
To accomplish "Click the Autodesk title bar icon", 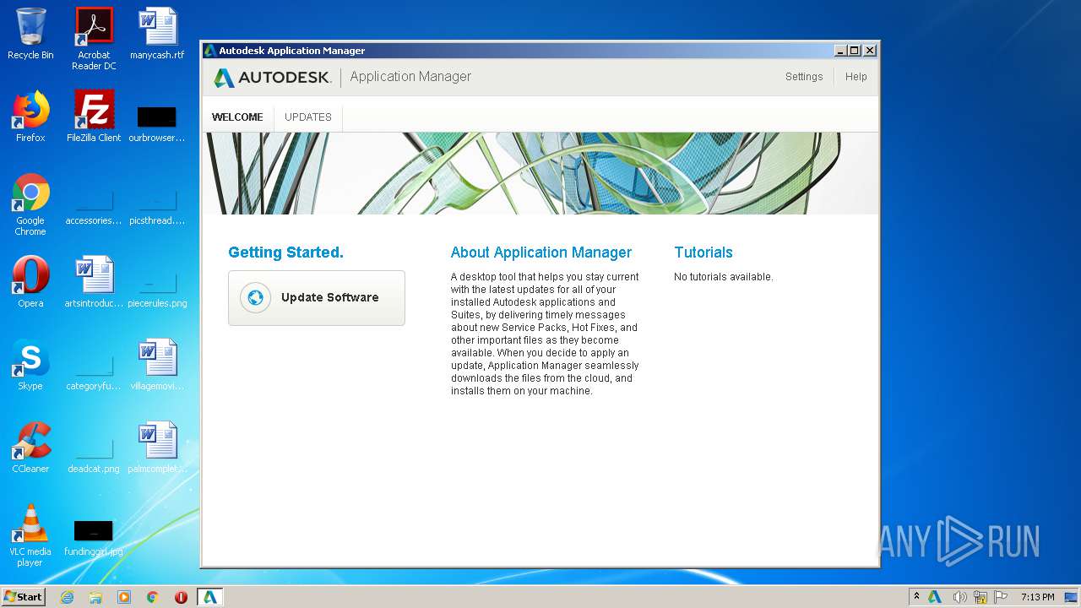I will 210,51.
